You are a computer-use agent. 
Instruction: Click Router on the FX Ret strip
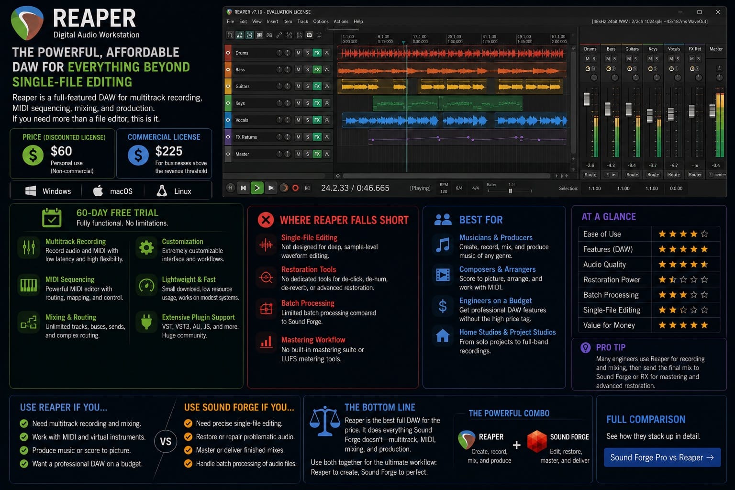pos(695,175)
